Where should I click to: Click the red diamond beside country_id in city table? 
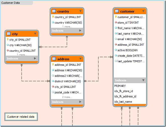coord(8,50)
